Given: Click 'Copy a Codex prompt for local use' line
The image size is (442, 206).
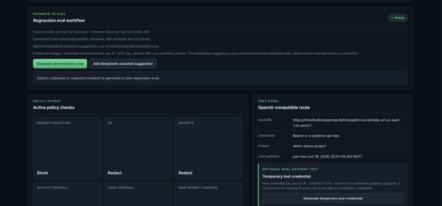Looking at the screenshot, I should [x=92, y=32].
